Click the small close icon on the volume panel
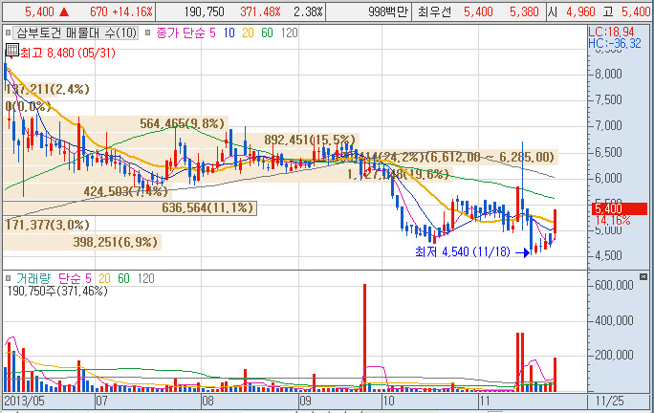 tap(643, 276)
